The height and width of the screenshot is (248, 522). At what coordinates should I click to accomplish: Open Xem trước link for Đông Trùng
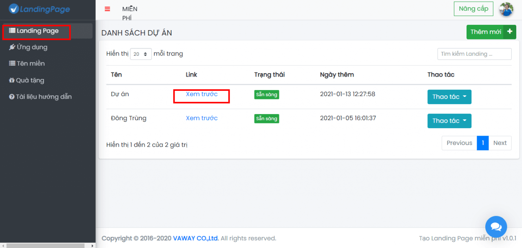[201, 118]
